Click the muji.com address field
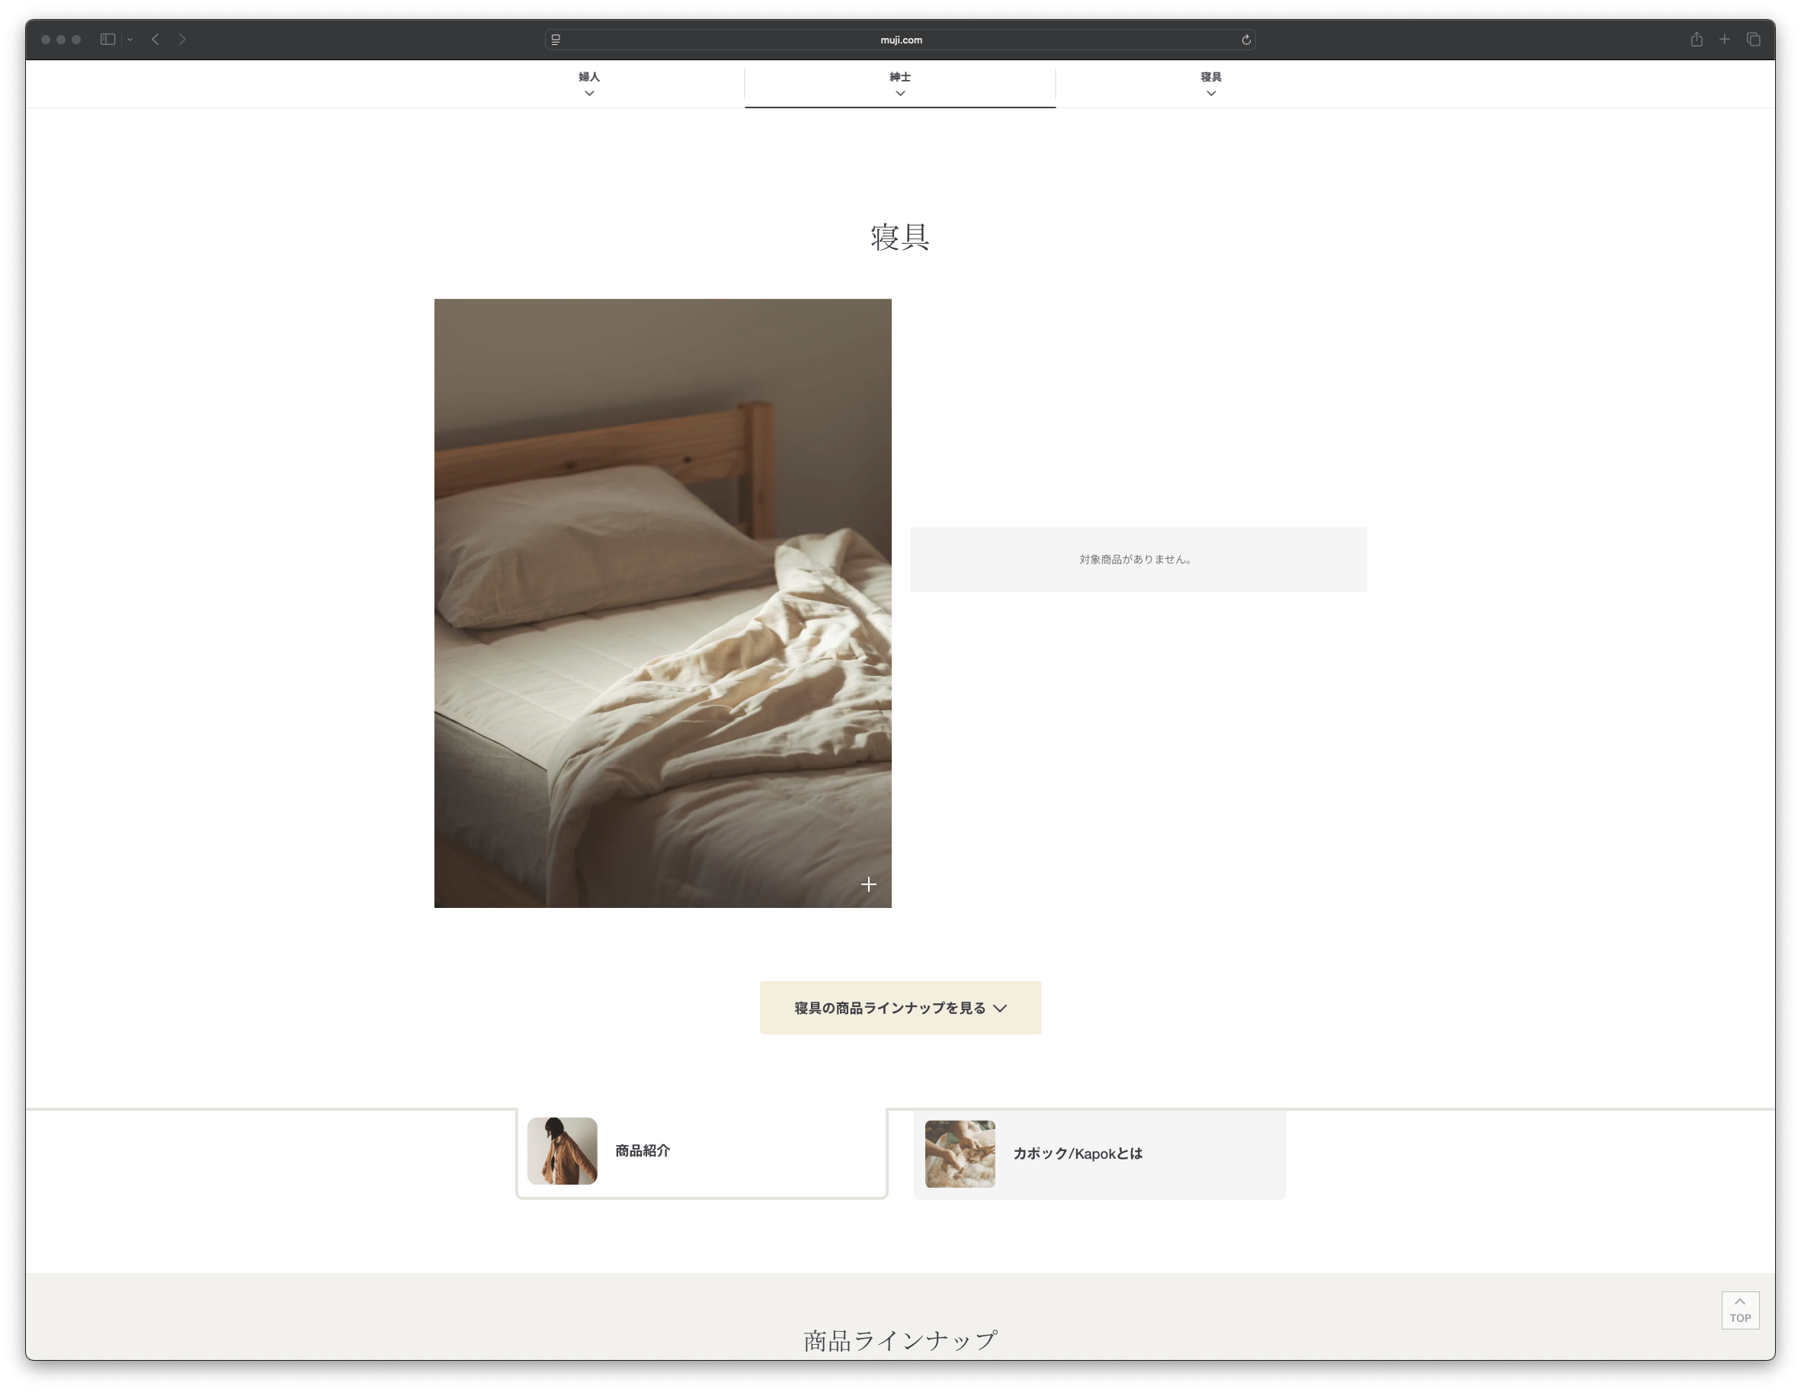Screen dimensions: 1801x1392 tap(901, 40)
